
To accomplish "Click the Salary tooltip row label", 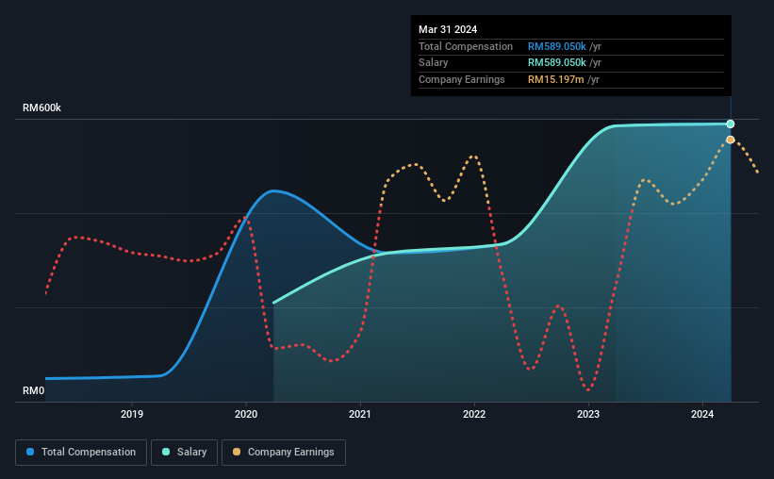I will pyautogui.click(x=434, y=63).
